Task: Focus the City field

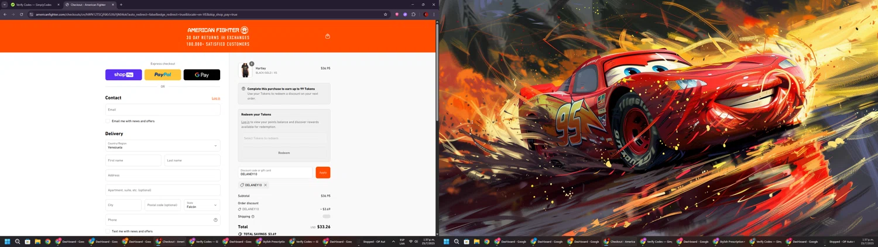Action: click(x=124, y=205)
